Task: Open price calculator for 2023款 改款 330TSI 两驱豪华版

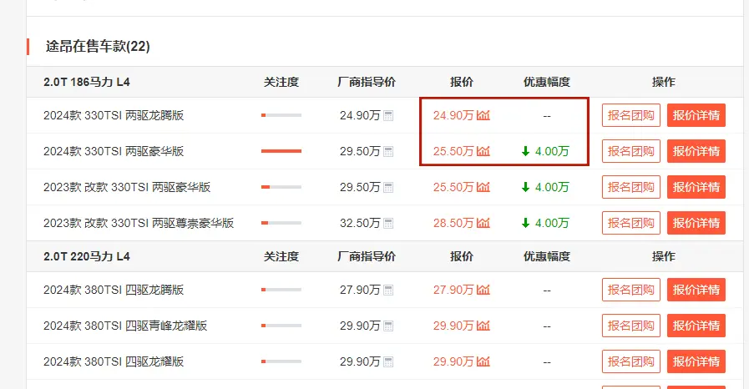Action: [388, 187]
